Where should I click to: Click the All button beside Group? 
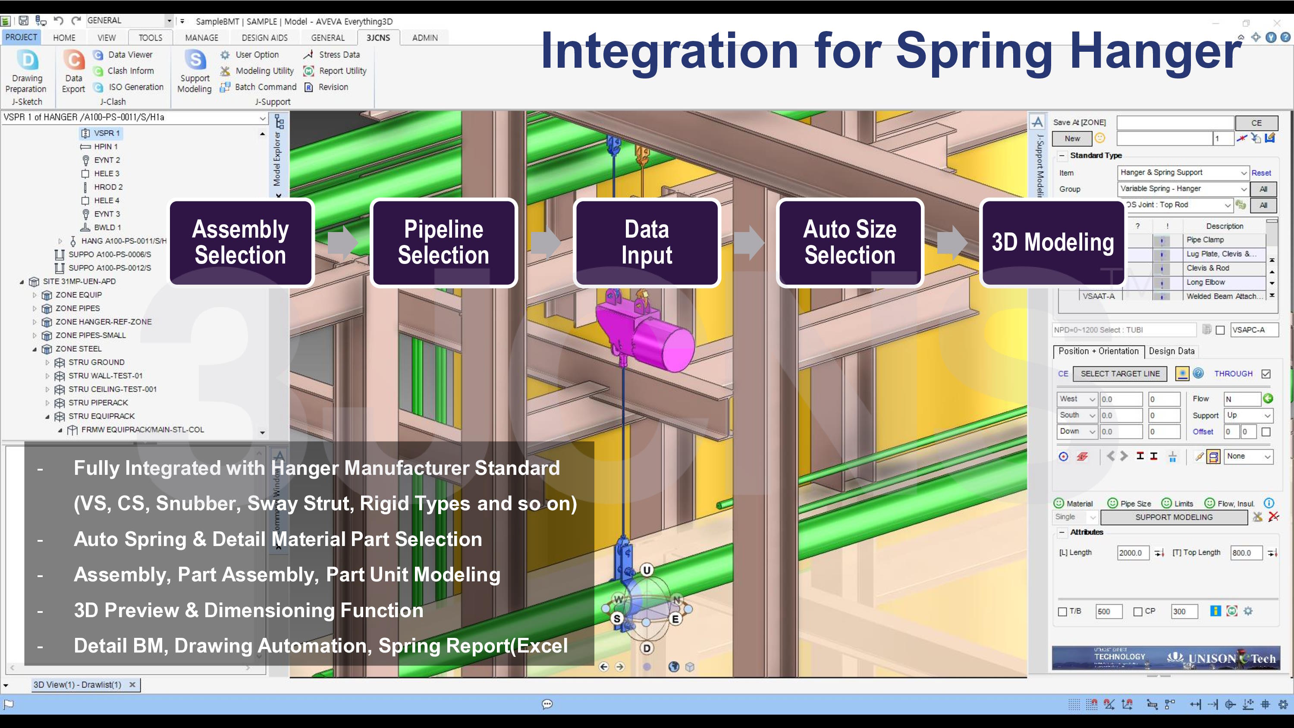(1263, 189)
